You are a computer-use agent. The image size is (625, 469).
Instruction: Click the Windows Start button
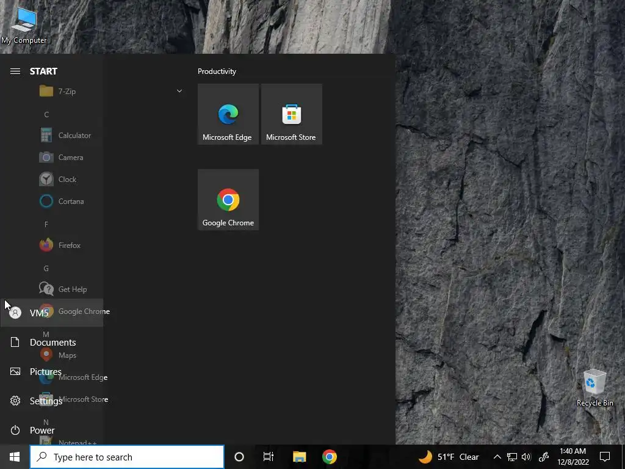[15, 457]
